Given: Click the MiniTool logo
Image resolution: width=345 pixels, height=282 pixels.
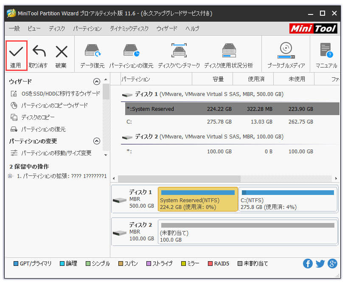Looking at the screenshot, I should coord(313,28).
